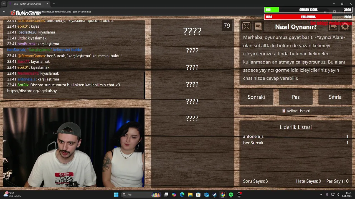Click the Sonraki button
This screenshot has height=199, width=355.
click(x=256, y=97)
